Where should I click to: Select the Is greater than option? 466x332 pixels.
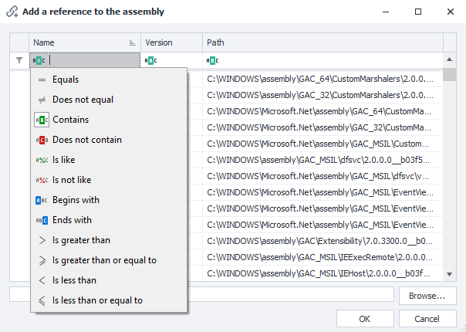[x=81, y=240]
